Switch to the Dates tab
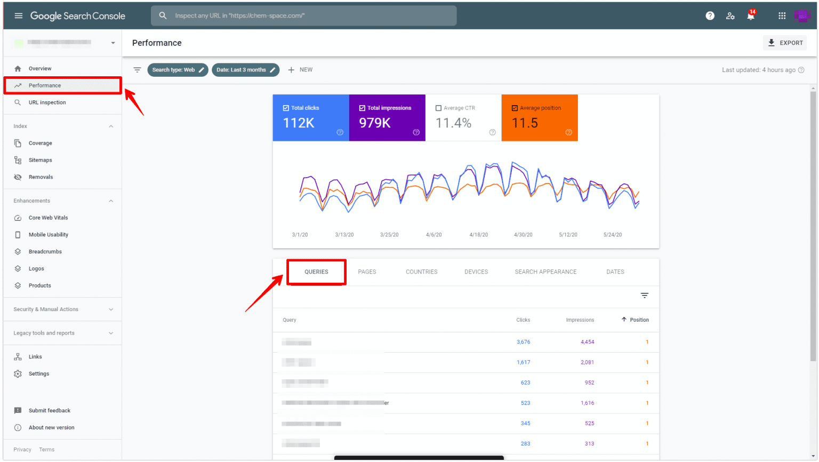This screenshot has width=819, height=462. (x=615, y=272)
